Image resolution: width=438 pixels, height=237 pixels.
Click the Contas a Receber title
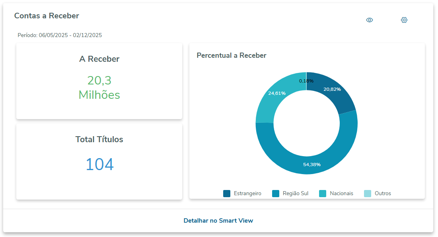tap(47, 16)
